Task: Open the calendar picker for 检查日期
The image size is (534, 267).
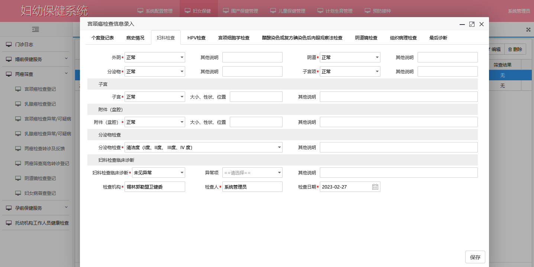Action: point(375,187)
